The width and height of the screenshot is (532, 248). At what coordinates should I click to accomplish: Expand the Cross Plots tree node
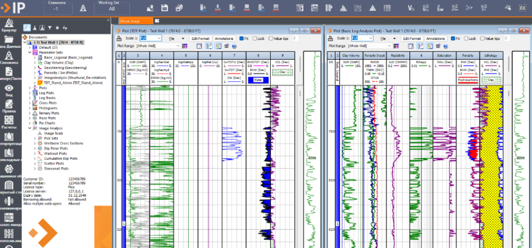(29, 103)
